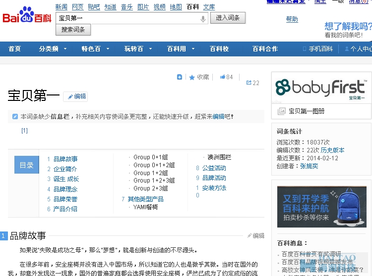Switch to the 新闻 search tab

point(62,7)
